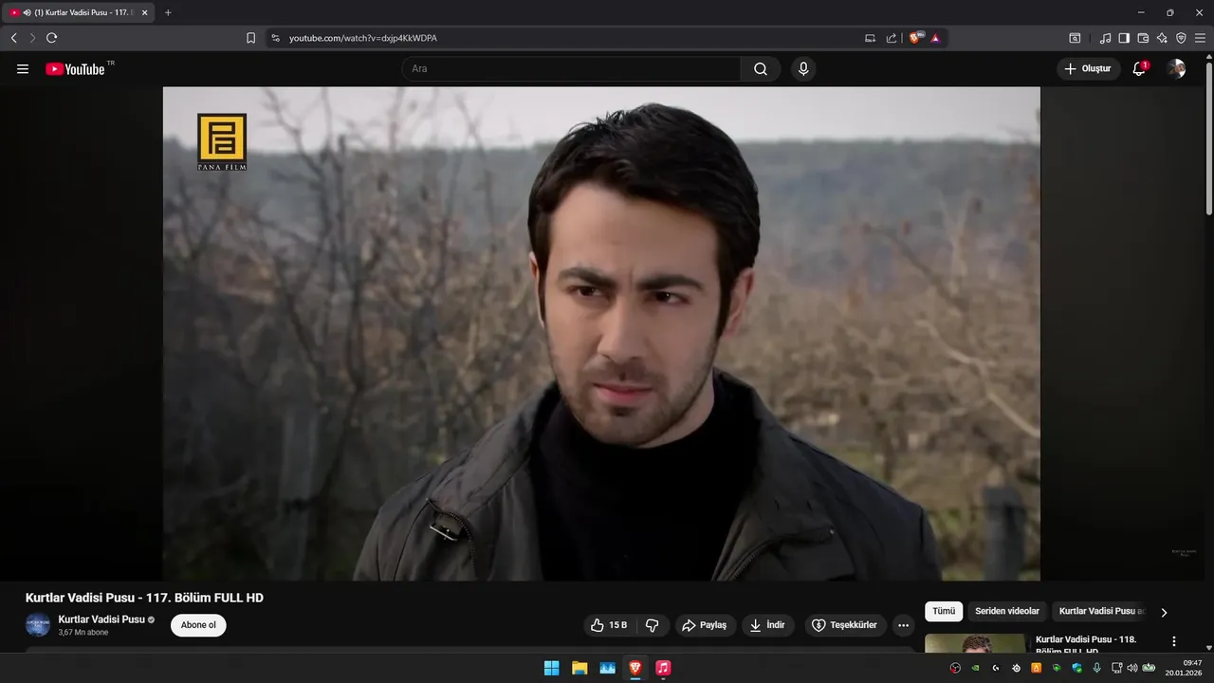Open the browser main menu

[1201, 38]
